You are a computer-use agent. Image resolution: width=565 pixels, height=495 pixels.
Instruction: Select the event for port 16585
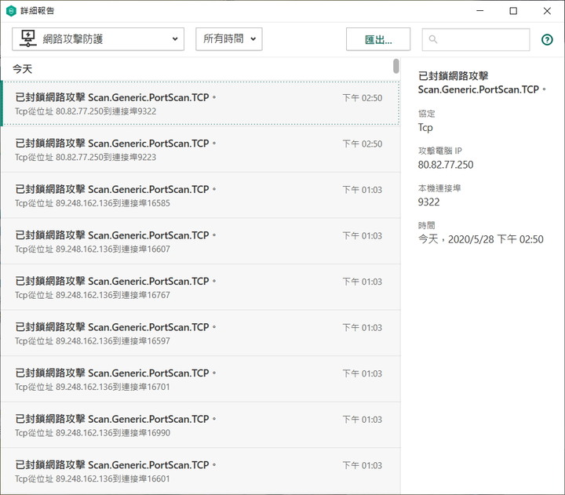[x=200, y=195]
